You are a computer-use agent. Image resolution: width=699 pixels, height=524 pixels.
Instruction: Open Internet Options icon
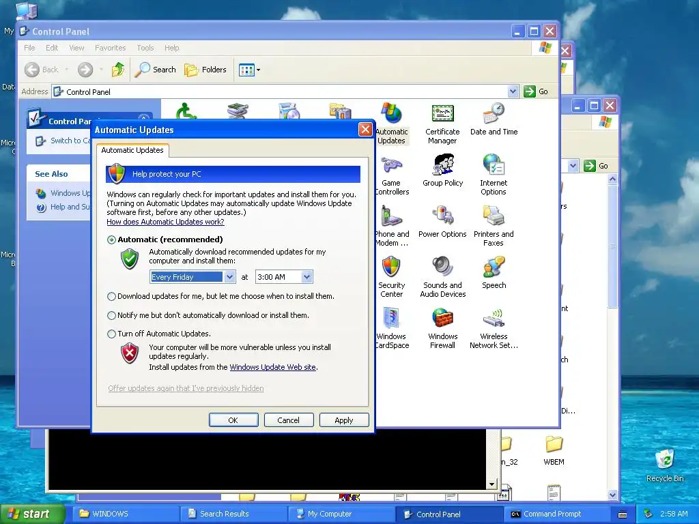click(494, 175)
